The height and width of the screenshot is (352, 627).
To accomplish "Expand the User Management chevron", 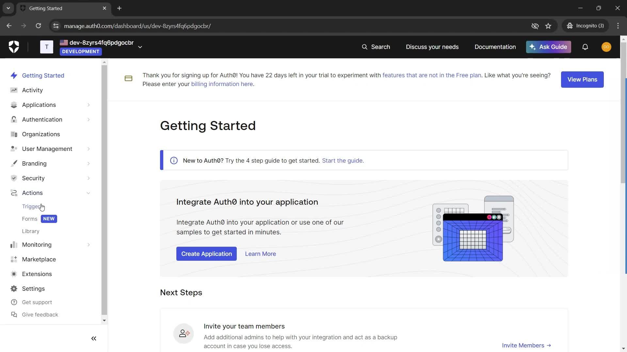I will click(88, 149).
